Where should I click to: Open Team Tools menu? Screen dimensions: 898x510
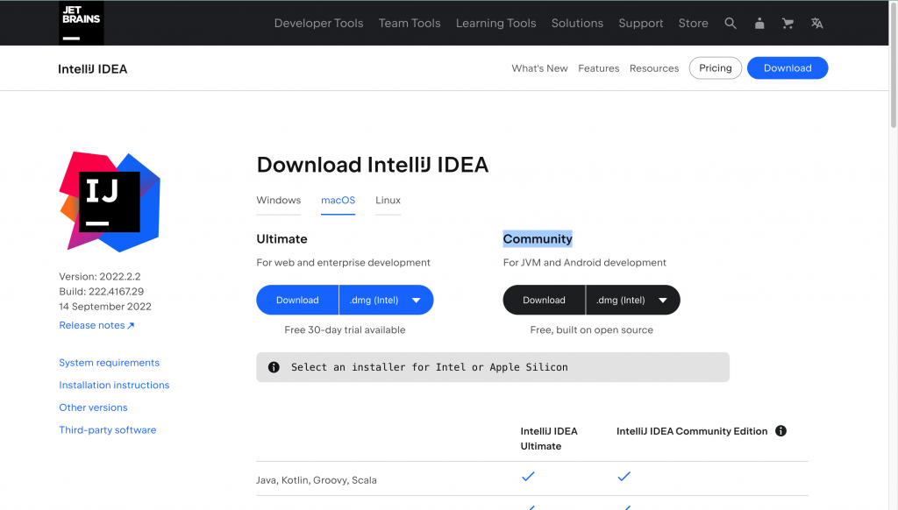click(x=410, y=23)
